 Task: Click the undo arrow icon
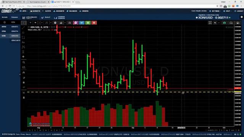click(215, 23)
